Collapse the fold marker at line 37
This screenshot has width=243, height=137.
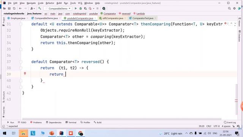coord(21,62)
